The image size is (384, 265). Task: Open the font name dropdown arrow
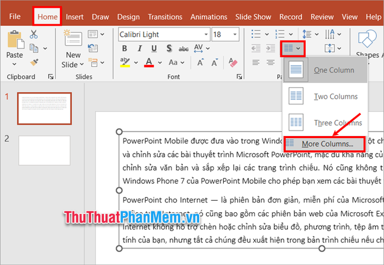pos(206,35)
